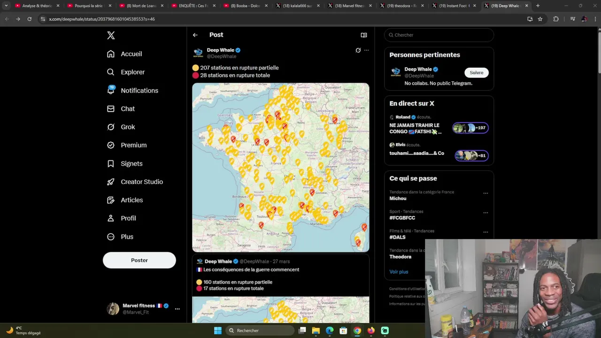Open Marvel fitness account options menu
This screenshot has height=338, width=601.
pyautogui.click(x=177, y=309)
